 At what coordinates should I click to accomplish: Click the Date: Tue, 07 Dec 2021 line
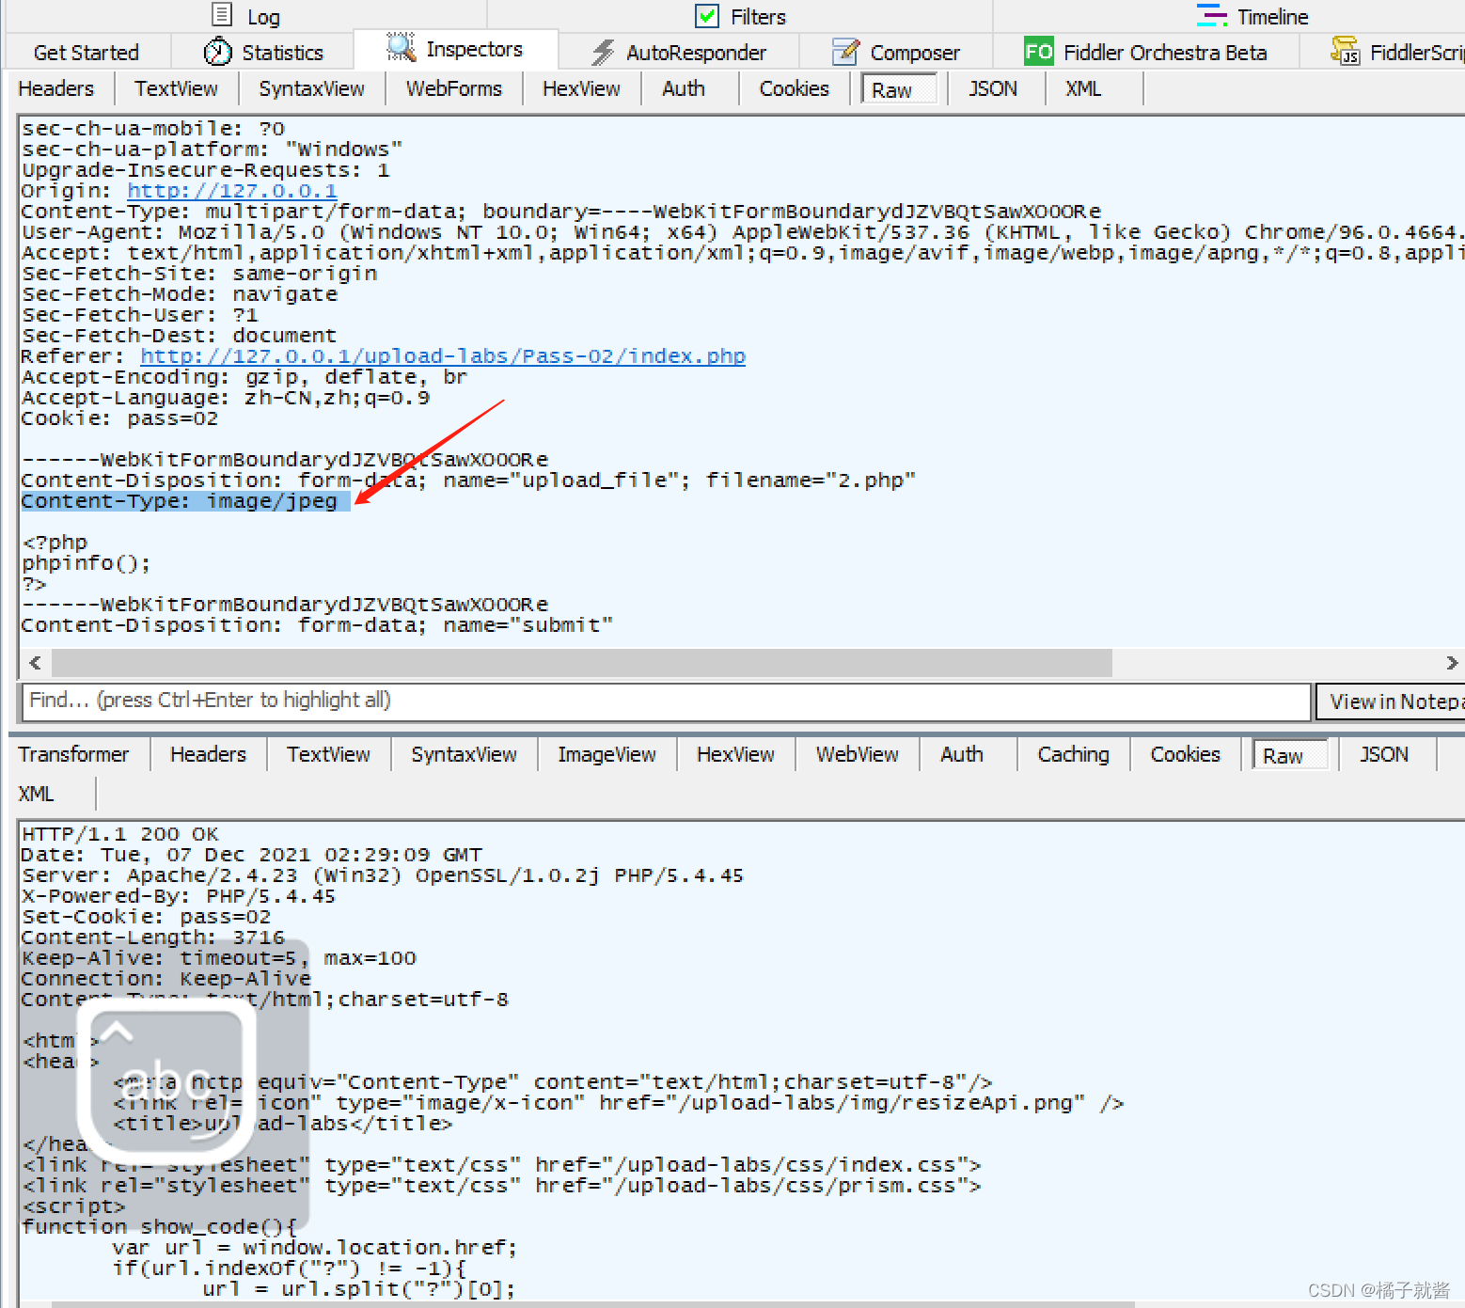[x=251, y=855]
